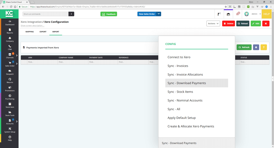274x148 pixels.
Task: Click the green Refresh button
Action: (244, 47)
